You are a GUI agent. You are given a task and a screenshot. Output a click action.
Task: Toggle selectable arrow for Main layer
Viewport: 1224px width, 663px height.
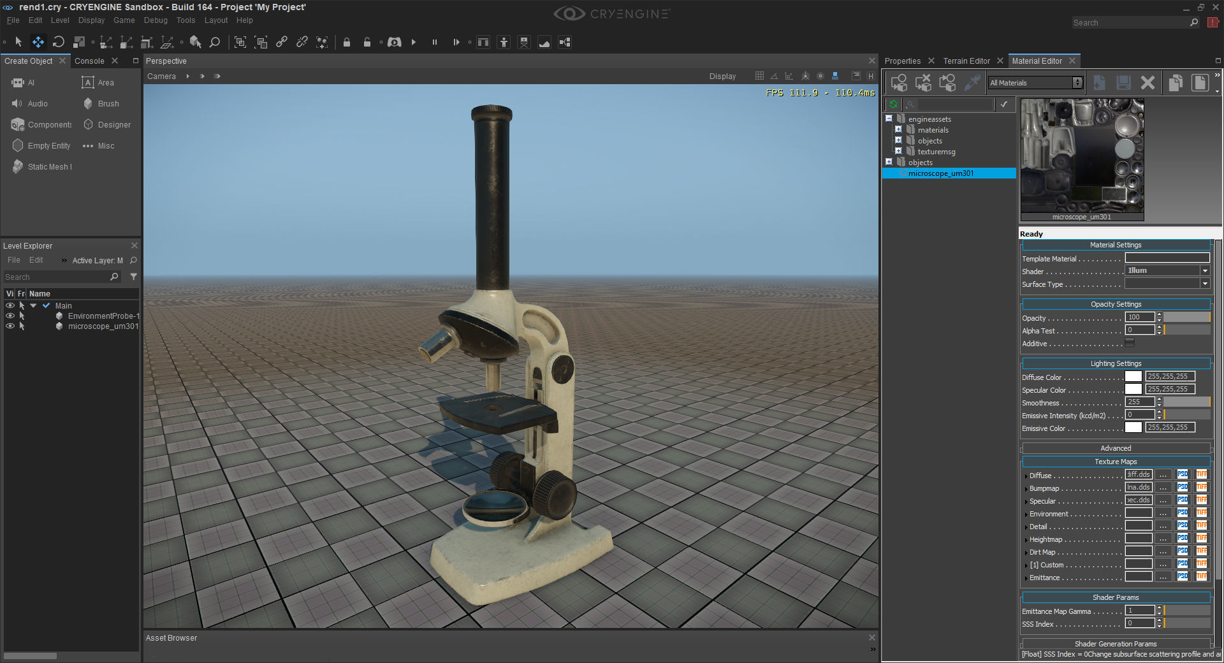(x=22, y=305)
